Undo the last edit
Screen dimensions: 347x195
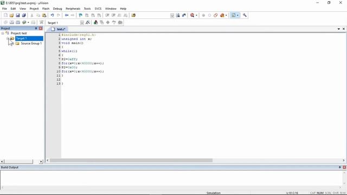[52, 15]
